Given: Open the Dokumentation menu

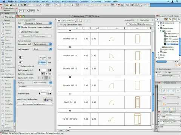Looking at the screenshot, I should coord(69,1).
